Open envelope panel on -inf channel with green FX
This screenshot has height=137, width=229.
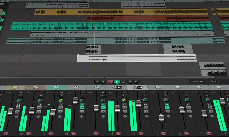click(168, 112)
